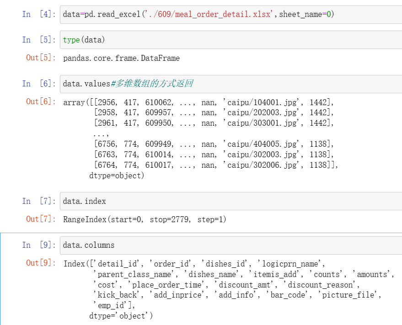Click the data.columns code cell
This screenshot has width=402, height=325.
coord(231,245)
